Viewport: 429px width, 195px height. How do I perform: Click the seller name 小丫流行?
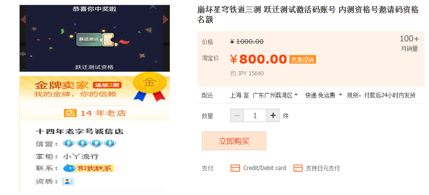click(x=81, y=156)
